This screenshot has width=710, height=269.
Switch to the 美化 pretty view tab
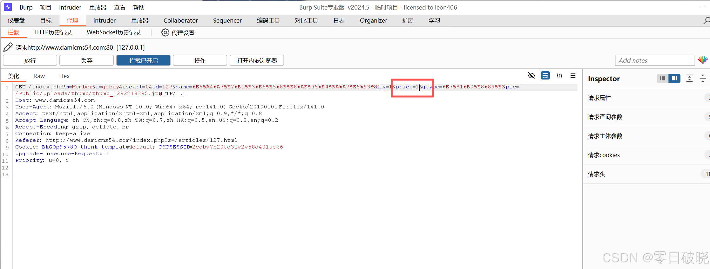[x=13, y=76]
